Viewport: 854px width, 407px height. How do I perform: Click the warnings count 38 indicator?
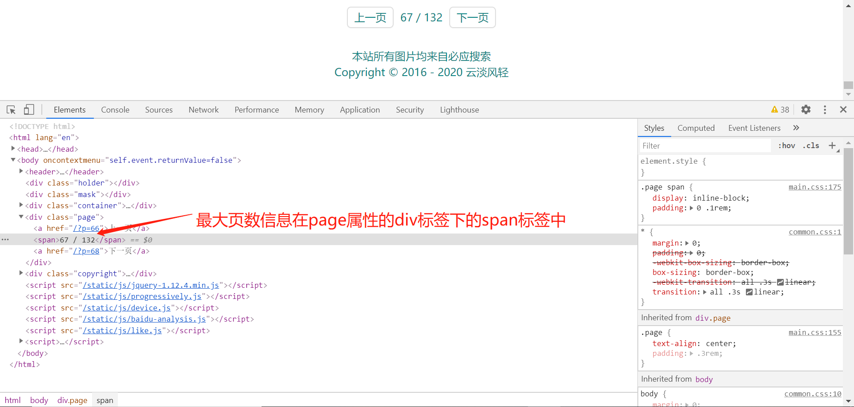point(780,109)
